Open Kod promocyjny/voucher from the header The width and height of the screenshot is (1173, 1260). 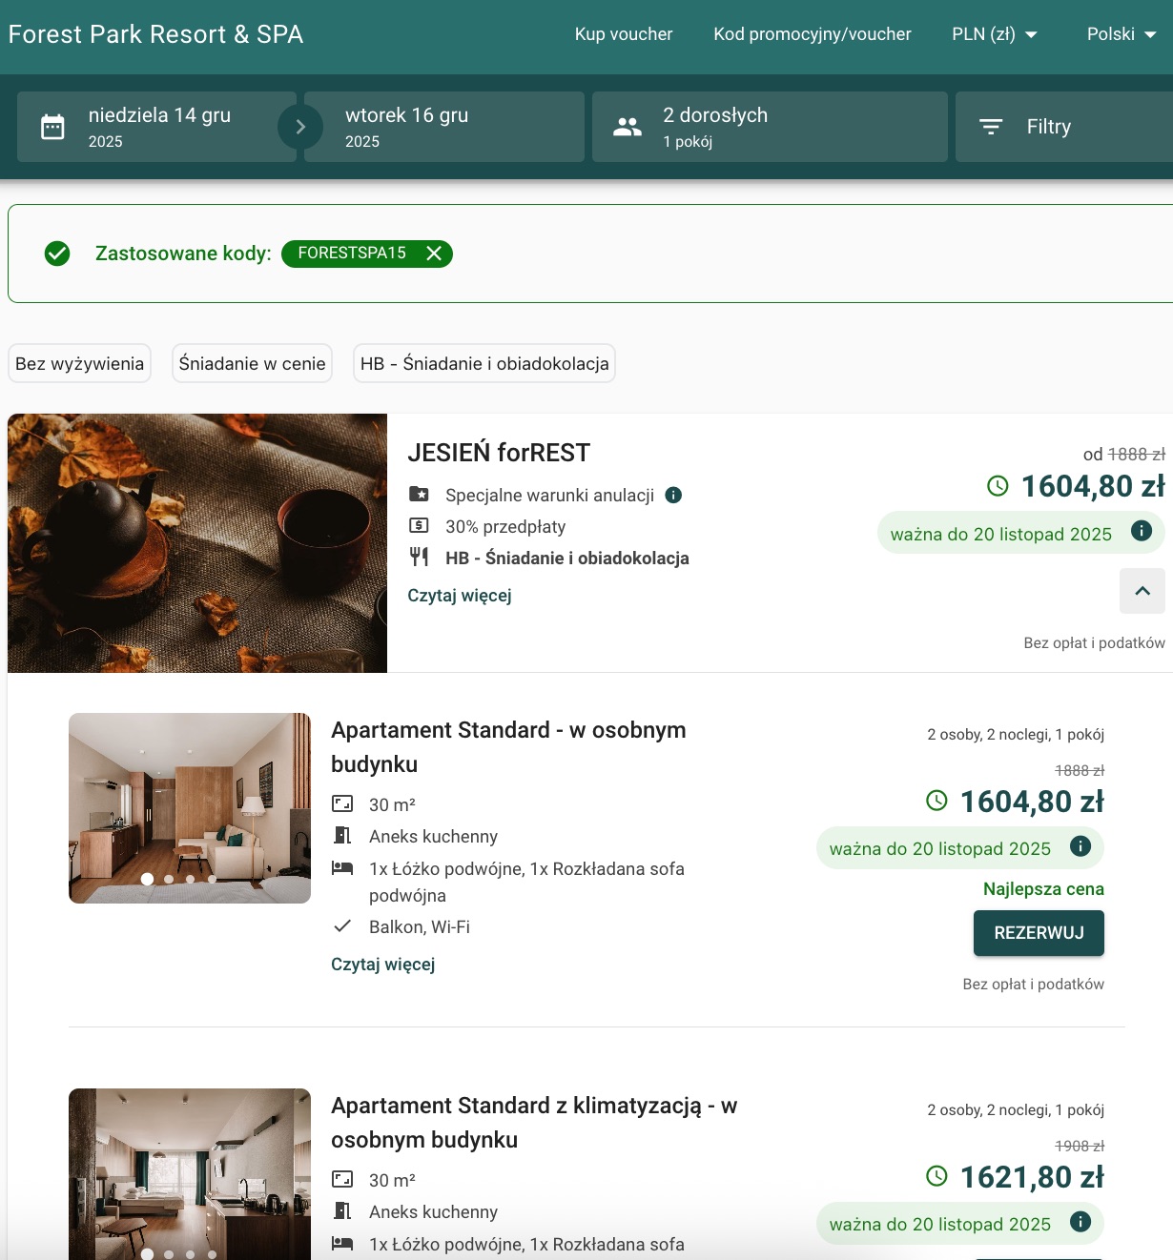812,33
